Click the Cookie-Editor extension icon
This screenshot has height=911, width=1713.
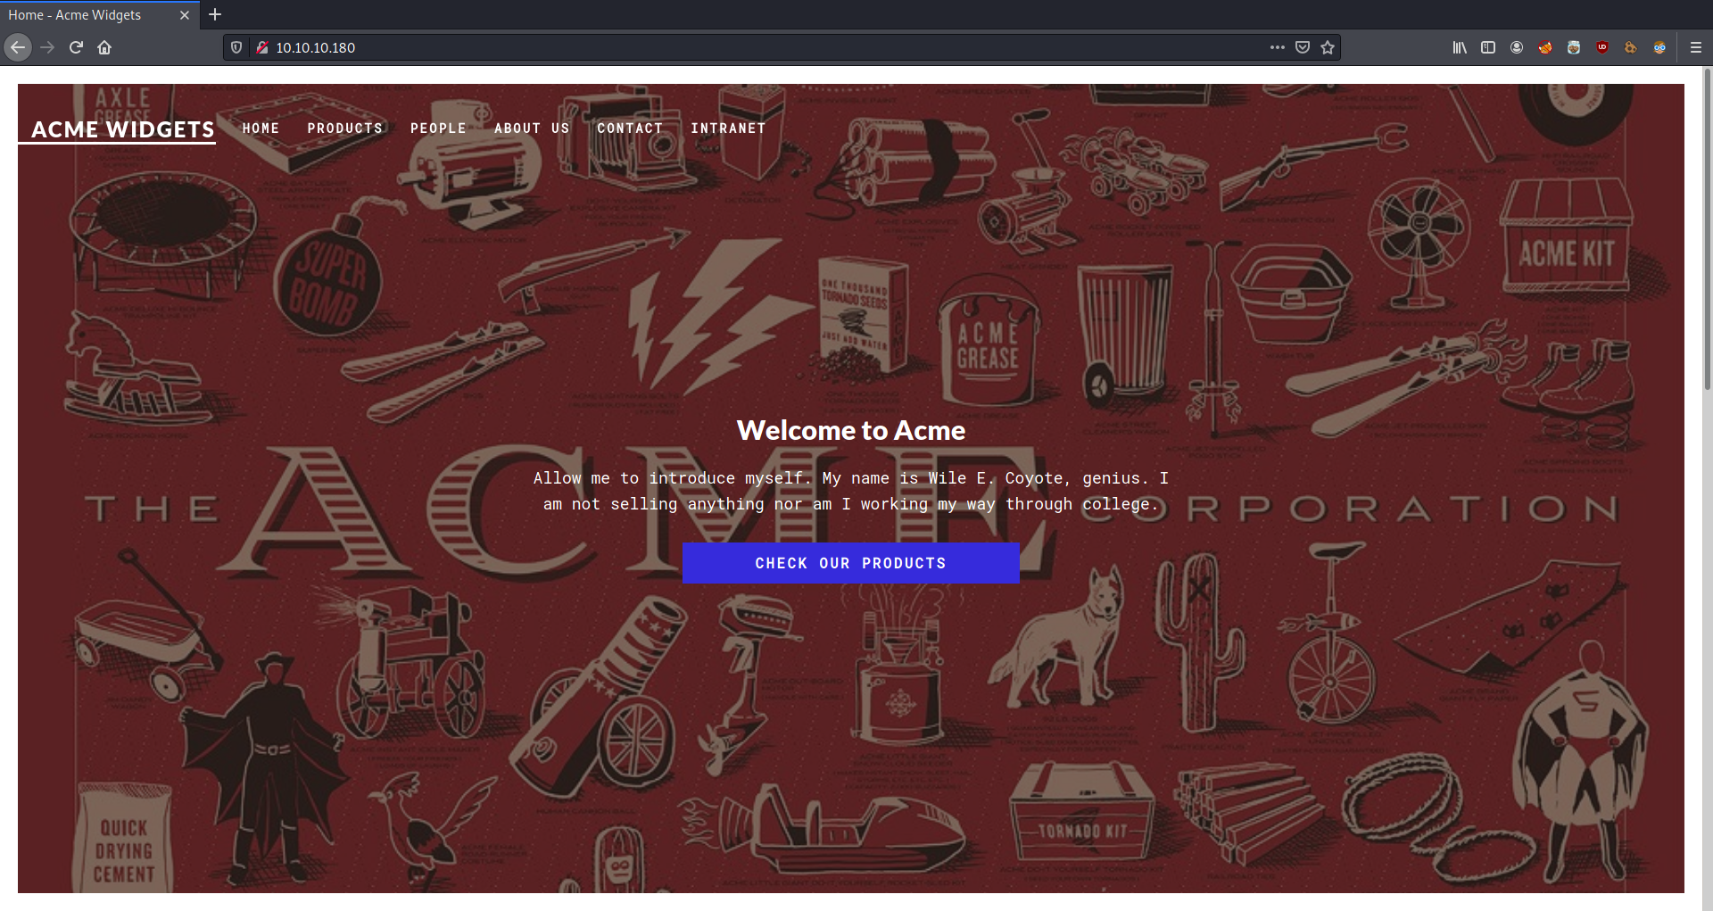pos(1631,47)
